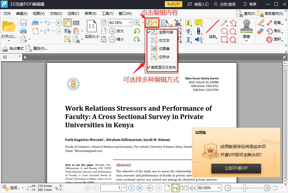Click the 立即开通VIP button
Image resolution: width=288 pixels, height=193 pixels.
coord(236,168)
